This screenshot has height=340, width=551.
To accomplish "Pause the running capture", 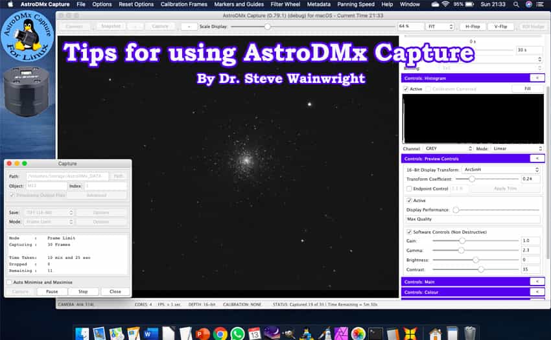I will [x=52, y=291].
